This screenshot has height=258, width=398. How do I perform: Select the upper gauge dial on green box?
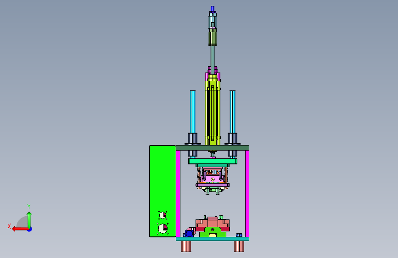(x=163, y=215)
